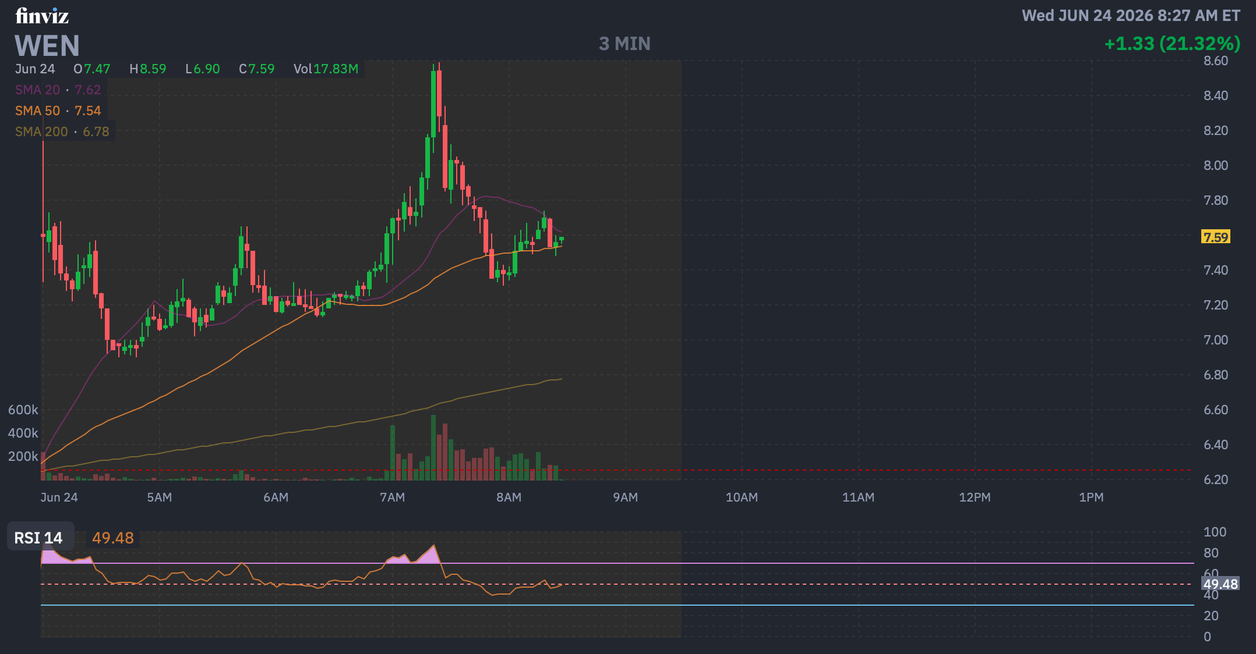Click the SMA 20 indicator label
This screenshot has width=1256, height=654.
[58, 90]
